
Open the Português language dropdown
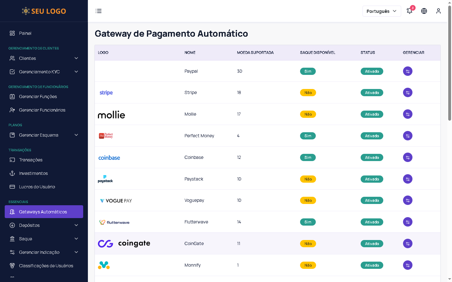[x=381, y=11]
